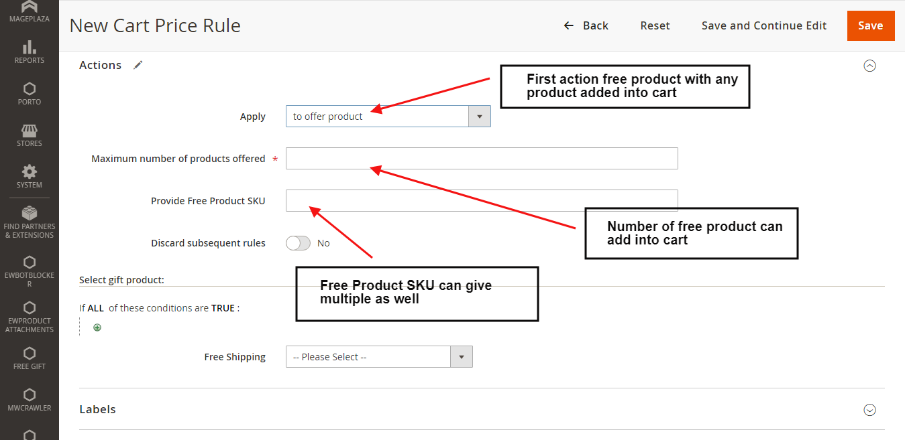This screenshot has height=440, width=905.
Task: Click Save and Continue Edit
Action: tap(764, 25)
